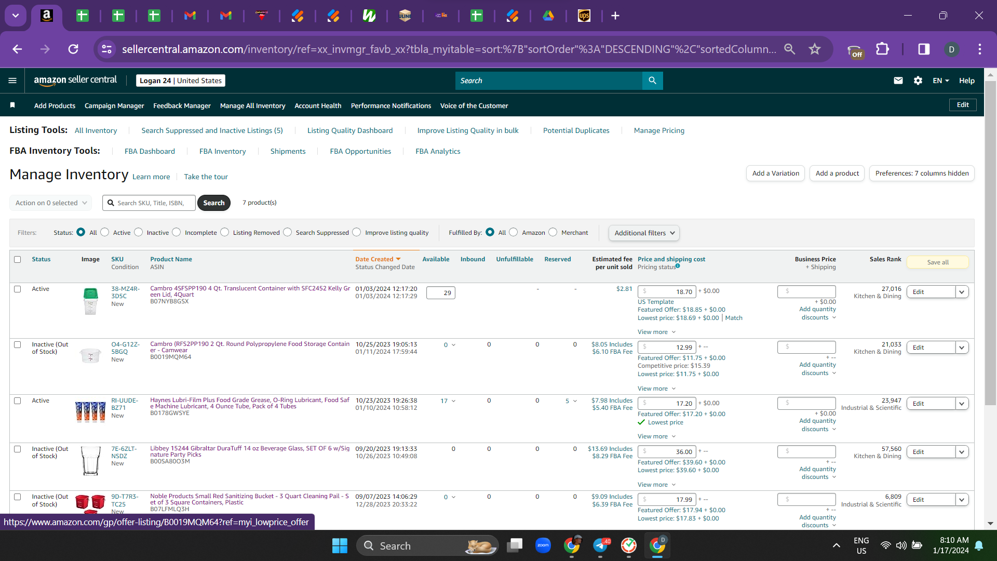Open Listing Quality Dashboard link
The image size is (997, 561).
tap(350, 130)
